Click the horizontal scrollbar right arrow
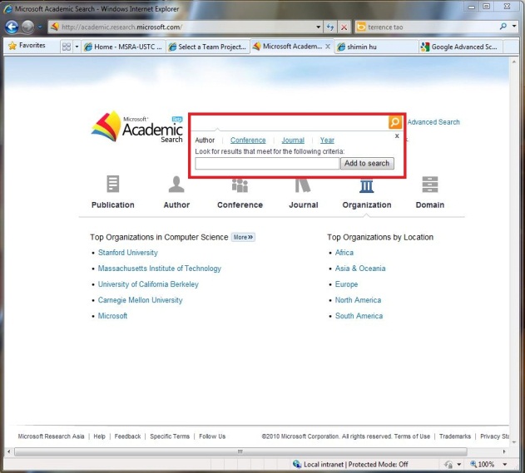 point(504,451)
